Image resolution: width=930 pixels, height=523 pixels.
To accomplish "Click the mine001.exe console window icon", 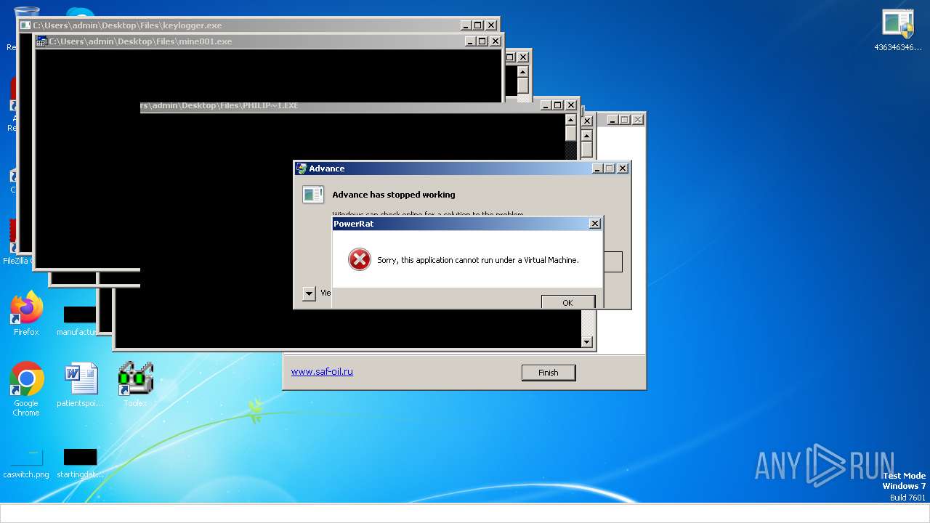I will tap(42, 41).
